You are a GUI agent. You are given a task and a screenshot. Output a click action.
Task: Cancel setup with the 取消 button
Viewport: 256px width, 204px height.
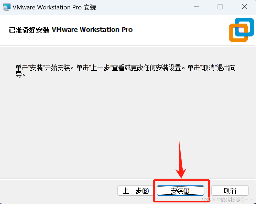(230, 191)
